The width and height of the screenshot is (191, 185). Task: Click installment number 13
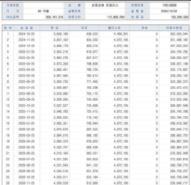pos(8,105)
